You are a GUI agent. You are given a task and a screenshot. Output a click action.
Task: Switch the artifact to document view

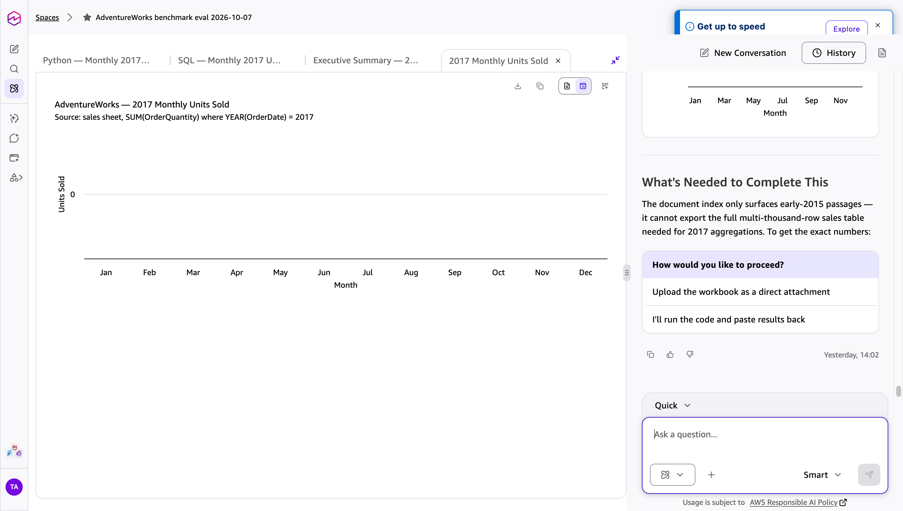(567, 86)
